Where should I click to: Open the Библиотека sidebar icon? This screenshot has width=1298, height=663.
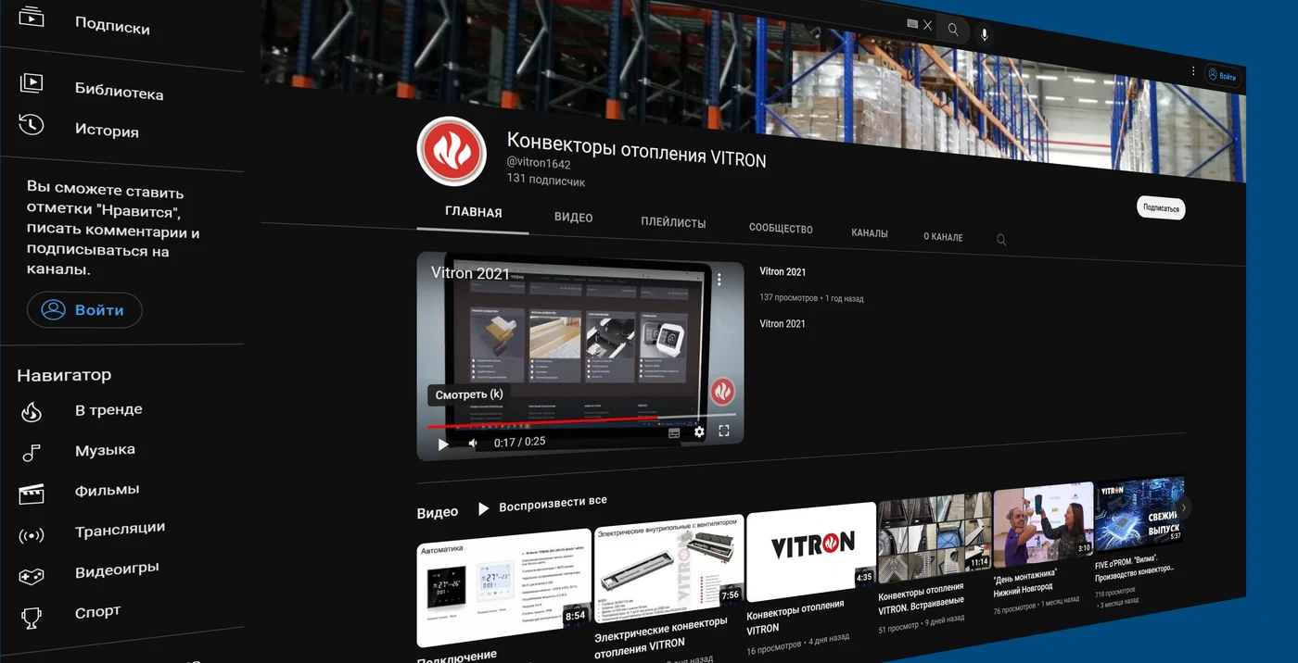[x=32, y=83]
